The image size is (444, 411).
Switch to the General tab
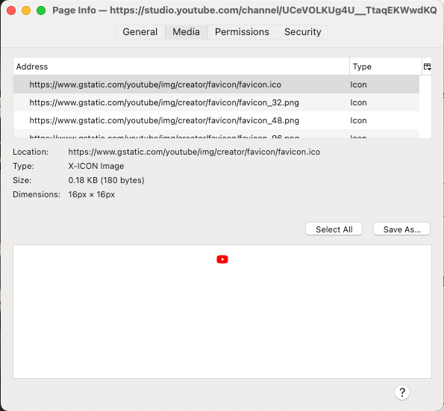click(x=140, y=32)
